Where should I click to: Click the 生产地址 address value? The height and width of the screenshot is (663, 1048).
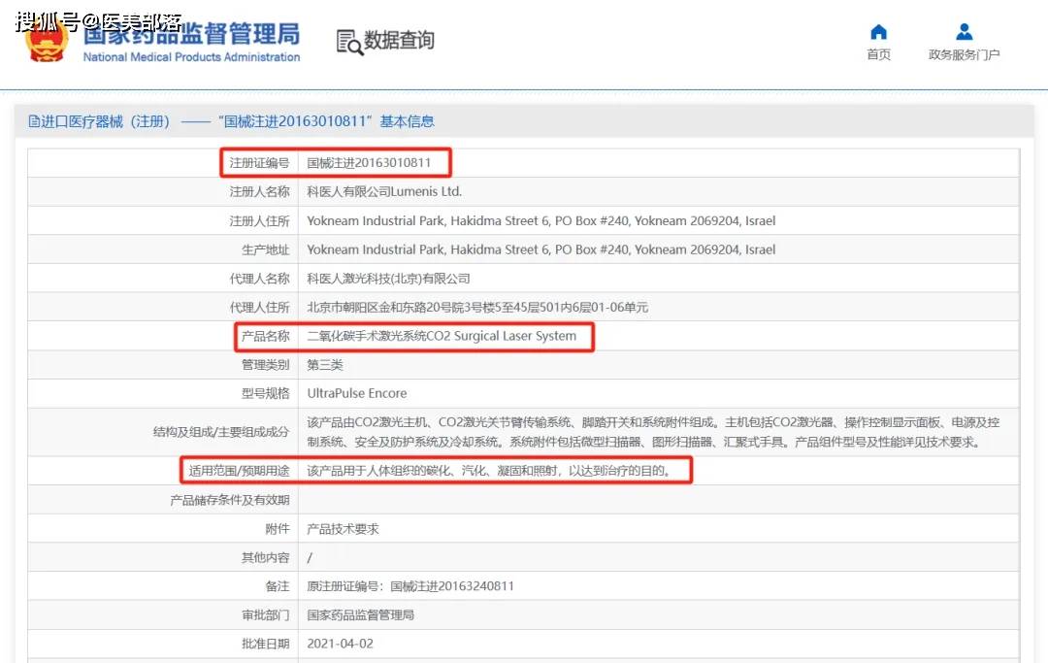541,249
